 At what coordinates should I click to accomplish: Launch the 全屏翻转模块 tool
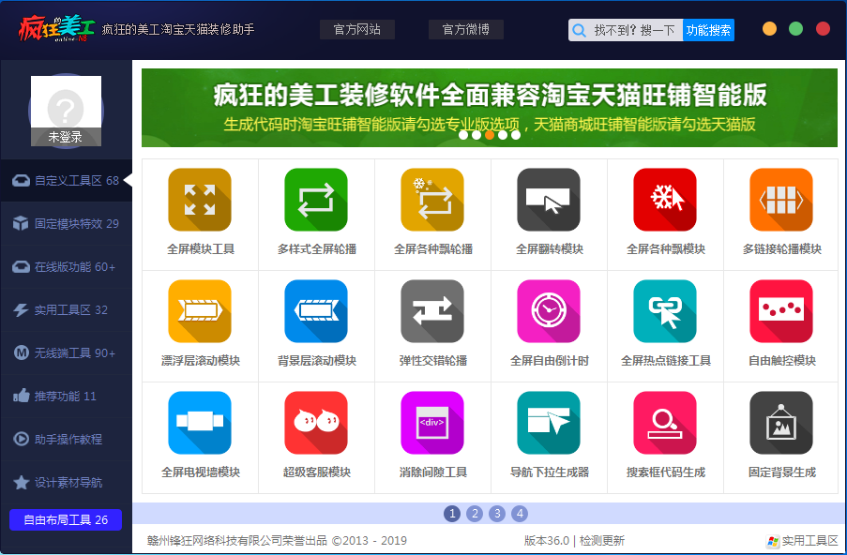click(549, 200)
